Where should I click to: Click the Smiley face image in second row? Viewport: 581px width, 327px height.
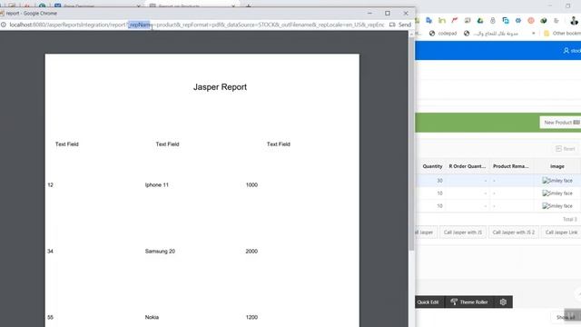(x=557, y=193)
